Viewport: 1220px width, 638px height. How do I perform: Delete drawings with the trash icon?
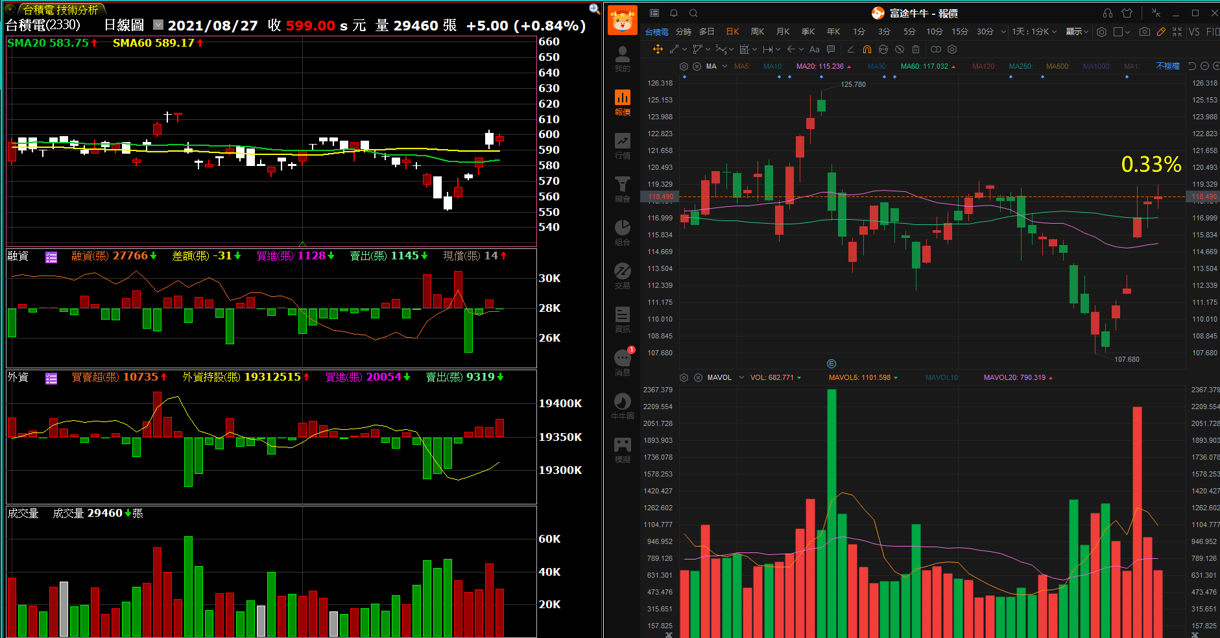[x=916, y=49]
